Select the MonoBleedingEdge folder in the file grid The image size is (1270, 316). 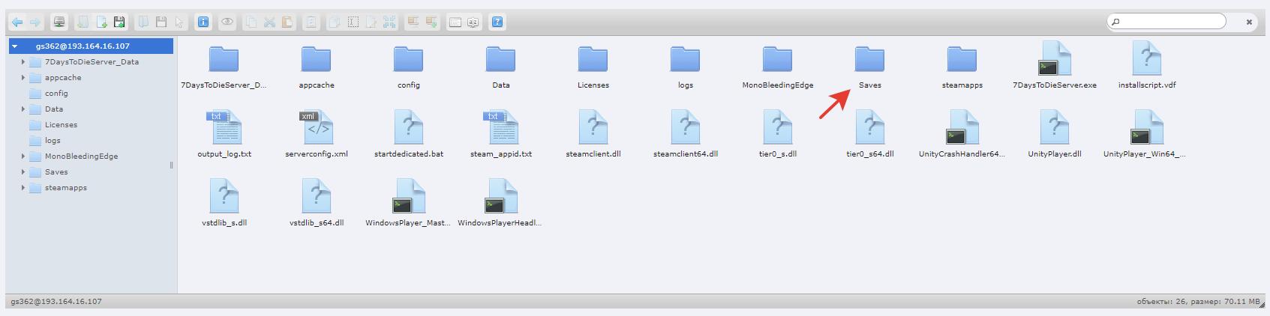pos(777,67)
